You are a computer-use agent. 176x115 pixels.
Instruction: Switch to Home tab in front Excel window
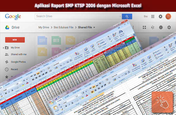59,100
